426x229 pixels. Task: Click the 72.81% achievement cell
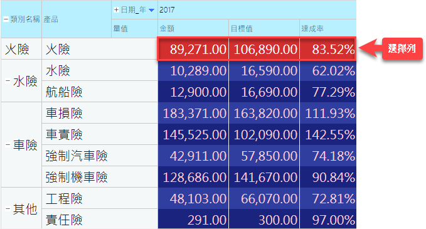coord(328,198)
